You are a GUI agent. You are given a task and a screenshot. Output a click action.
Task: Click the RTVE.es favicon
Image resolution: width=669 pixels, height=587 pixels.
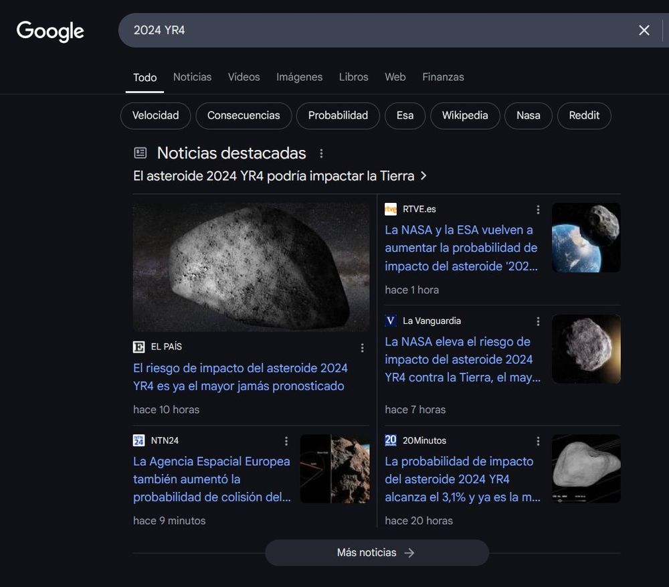coord(391,208)
